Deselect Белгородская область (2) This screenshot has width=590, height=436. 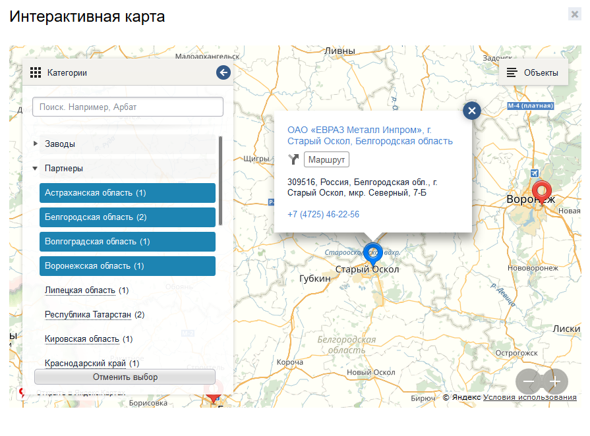click(x=127, y=217)
